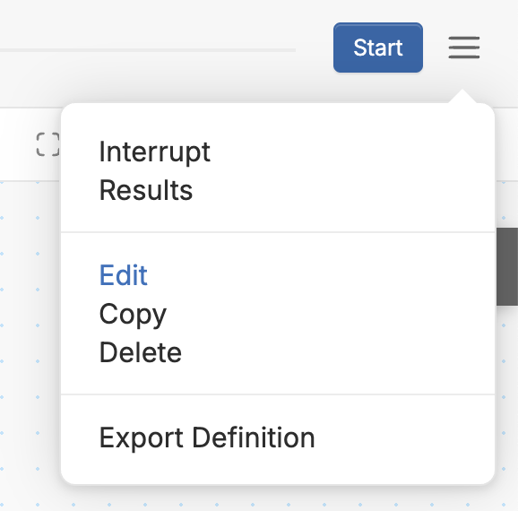Click the popup menu's pointer arrow tip

(x=462, y=91)
